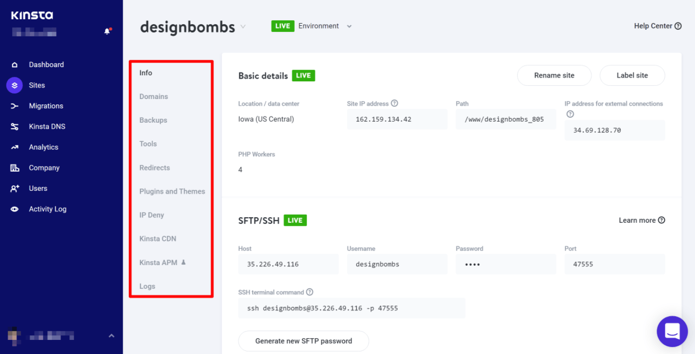
Task: Expand the designbombs site switcher
Action: pyautogui.click(x=243, y=27)
